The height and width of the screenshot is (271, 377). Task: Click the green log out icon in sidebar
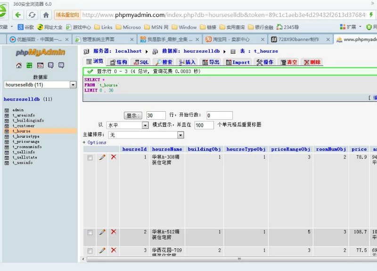[x=29, y=65]
